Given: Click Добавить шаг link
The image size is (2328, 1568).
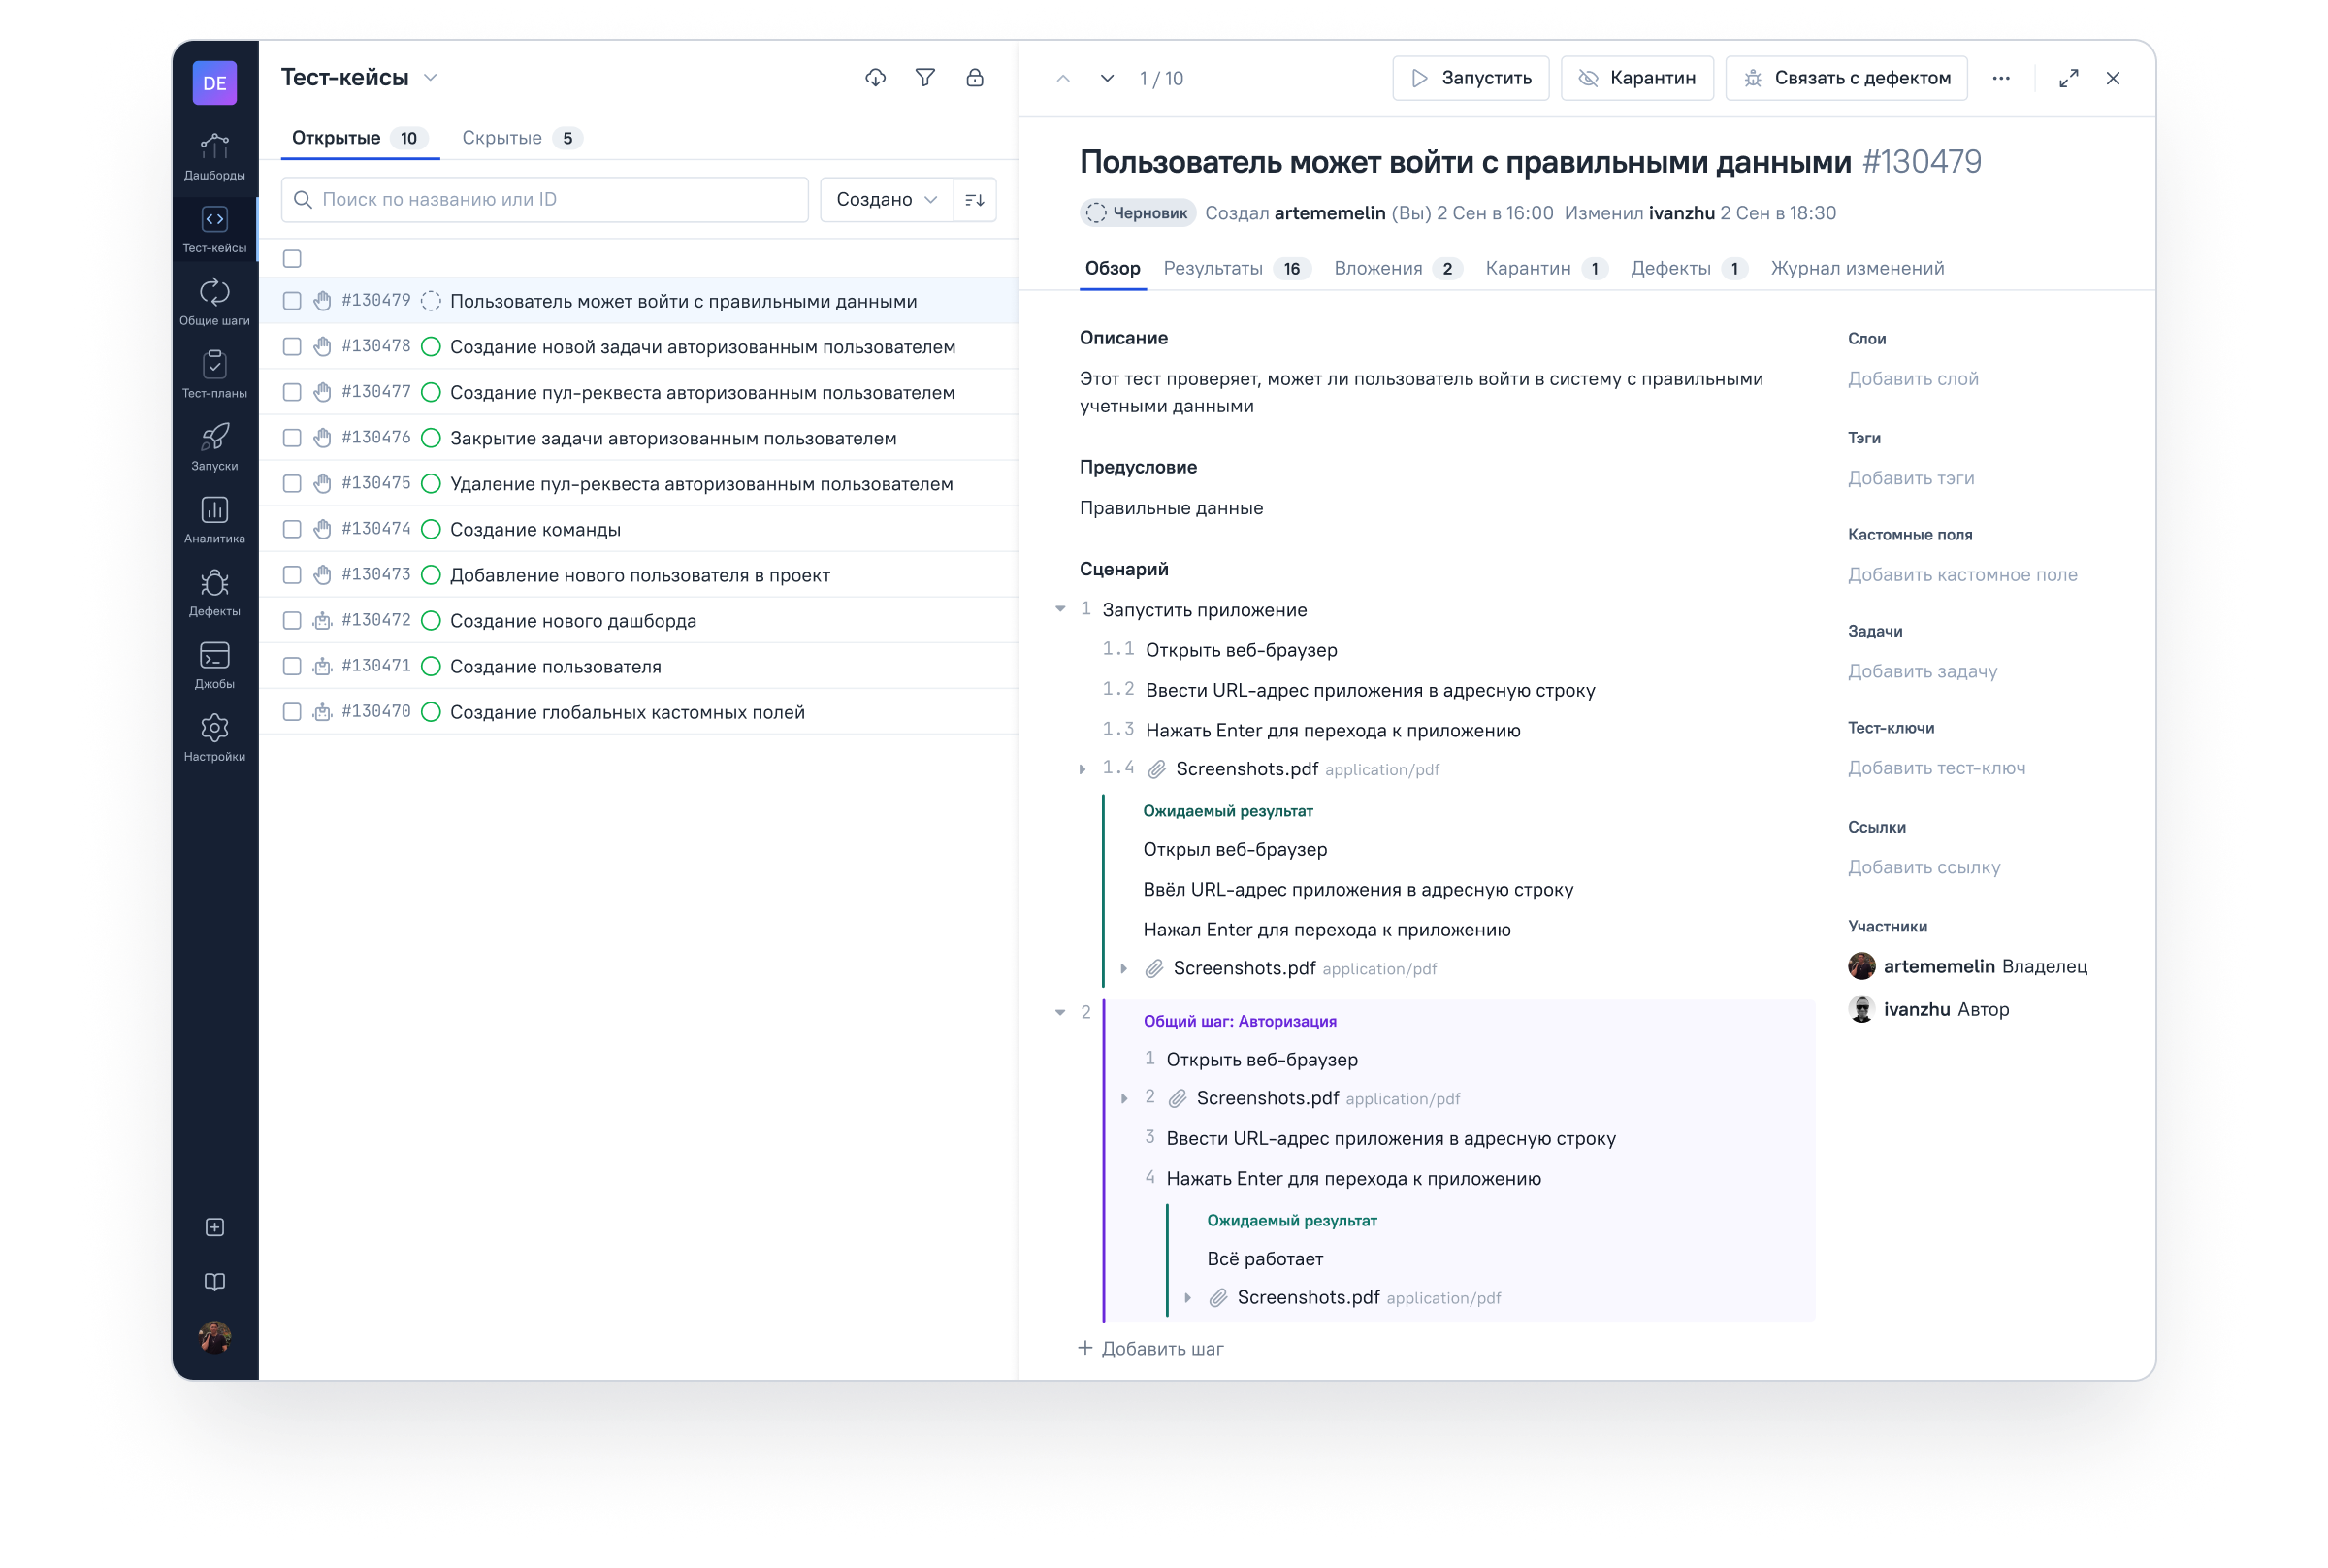Looking at the screenshot, I should click(x=1150, y=1348).
